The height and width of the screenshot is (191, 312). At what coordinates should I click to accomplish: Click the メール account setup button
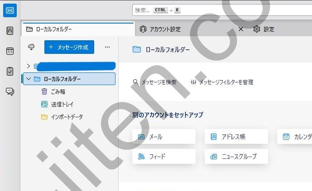point(164,137)
